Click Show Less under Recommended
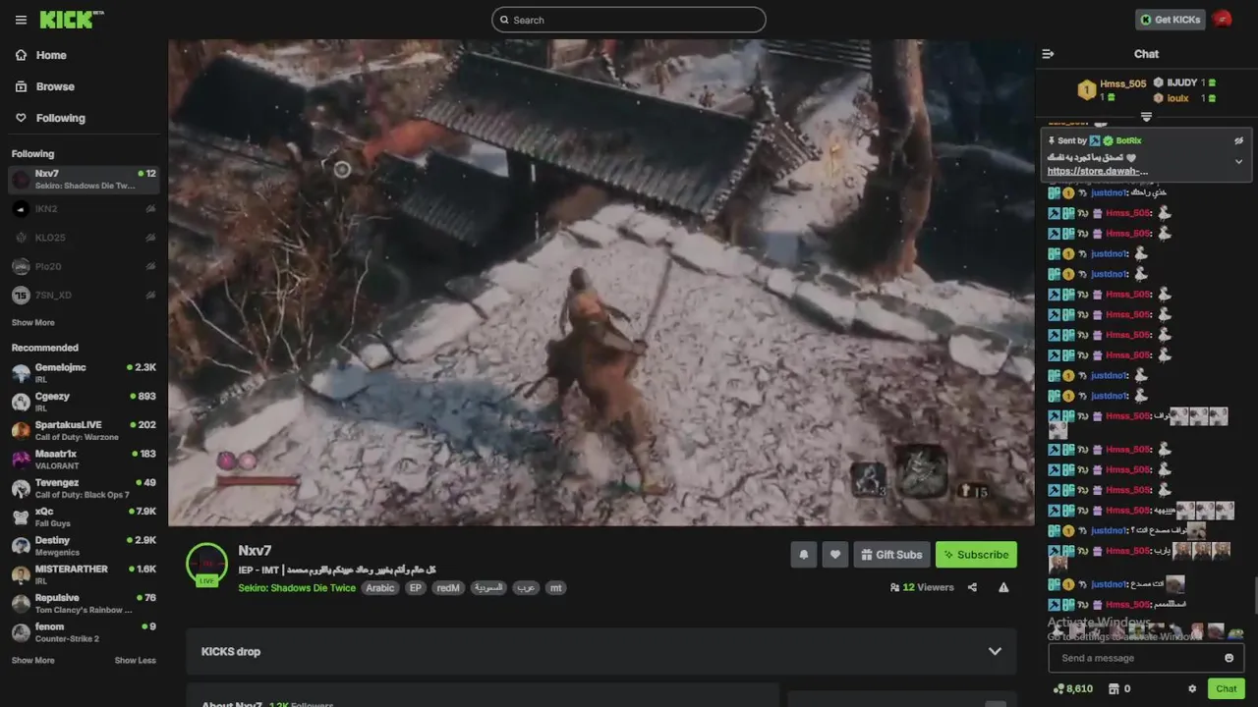 coord(136,660)
